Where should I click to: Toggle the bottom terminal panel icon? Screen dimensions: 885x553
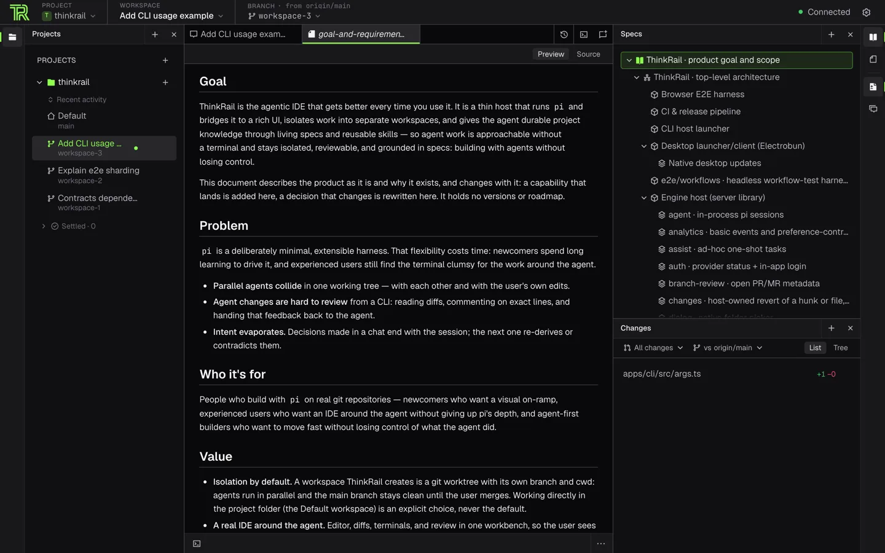click(197, 544)
